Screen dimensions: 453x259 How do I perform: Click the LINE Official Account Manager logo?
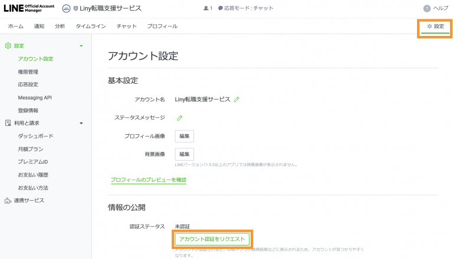pyautogui.click(x=28, y=8)
